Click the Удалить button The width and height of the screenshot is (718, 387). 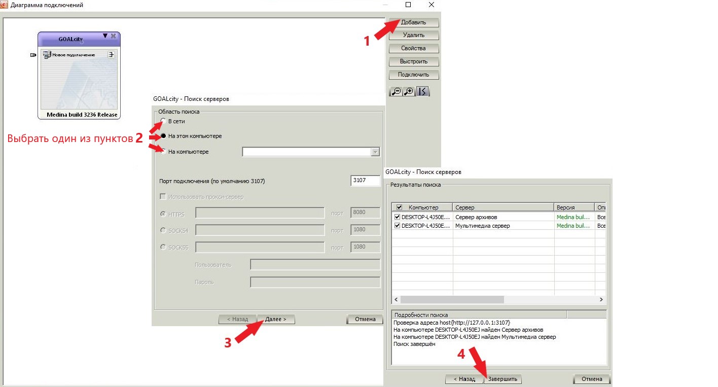click(x=413, y=36)
